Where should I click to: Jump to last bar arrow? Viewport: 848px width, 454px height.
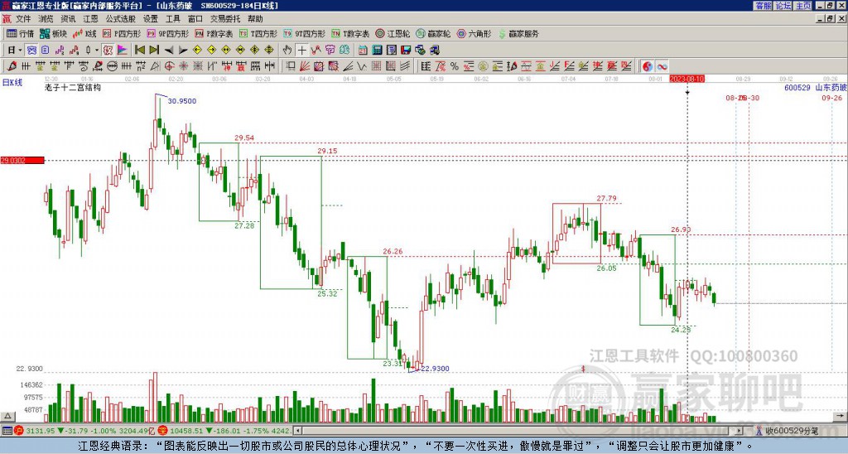[x=154, y=51]
